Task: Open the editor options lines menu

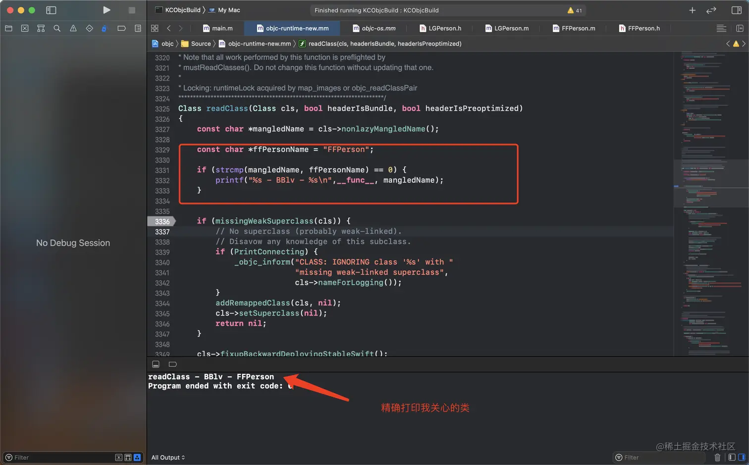Action: [721, 28]
